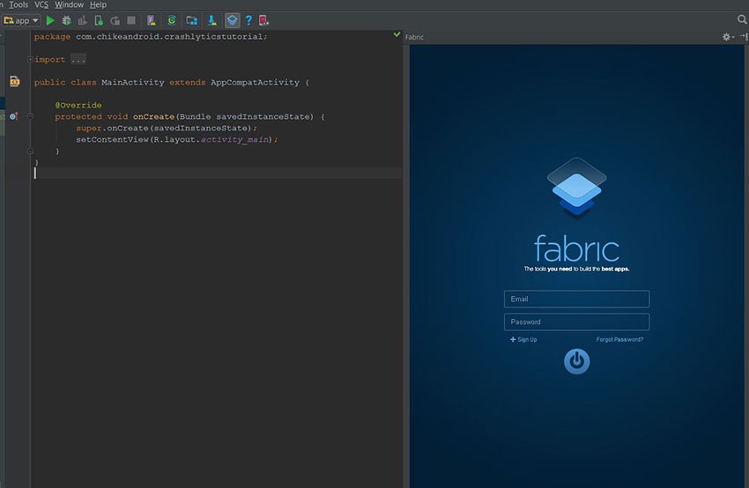Expand the folded import block

coord(30,60)
